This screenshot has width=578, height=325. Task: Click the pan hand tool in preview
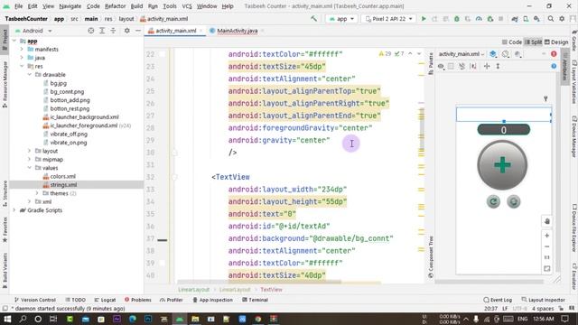tap(547, 221)
